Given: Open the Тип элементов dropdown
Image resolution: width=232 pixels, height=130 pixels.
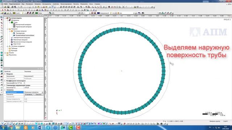Looking at the screenshot, I should click(42, 92).
